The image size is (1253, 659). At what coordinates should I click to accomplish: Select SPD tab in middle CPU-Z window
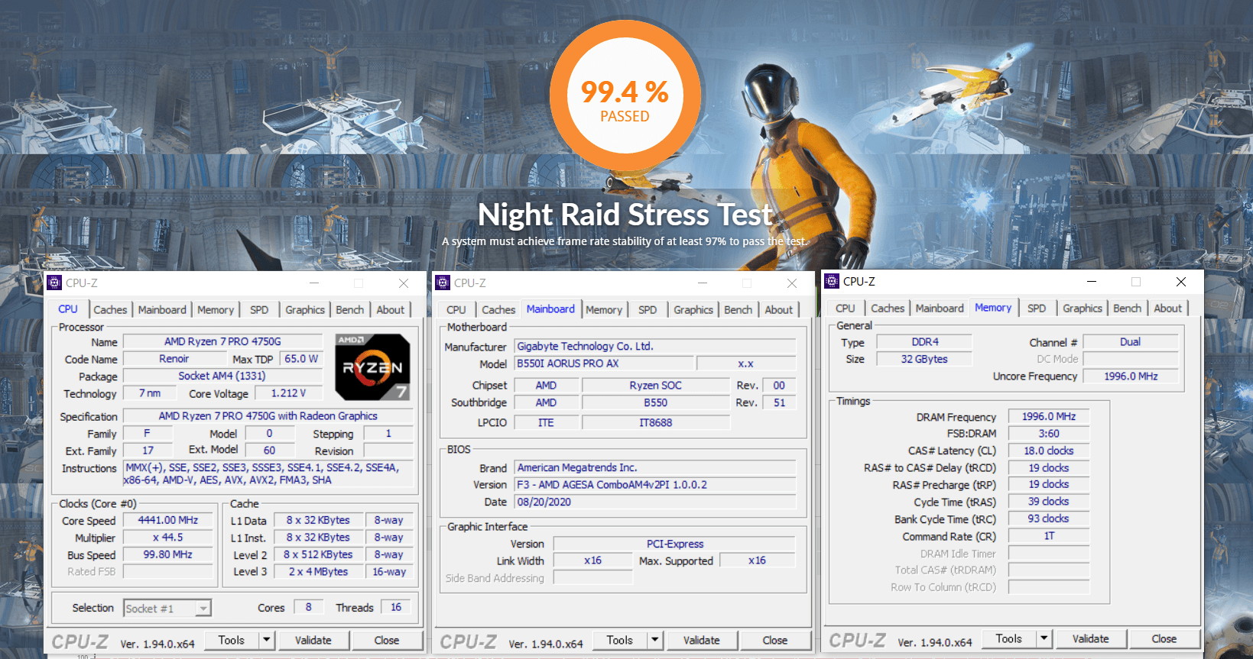coord(648,309)
